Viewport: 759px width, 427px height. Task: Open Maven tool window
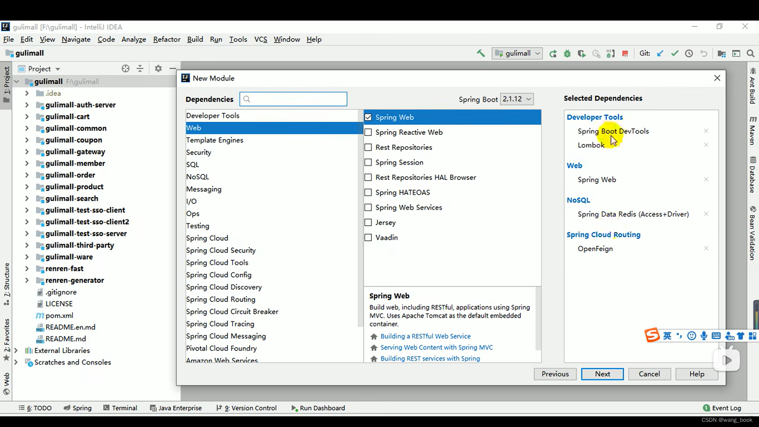[x=753, y=130]
